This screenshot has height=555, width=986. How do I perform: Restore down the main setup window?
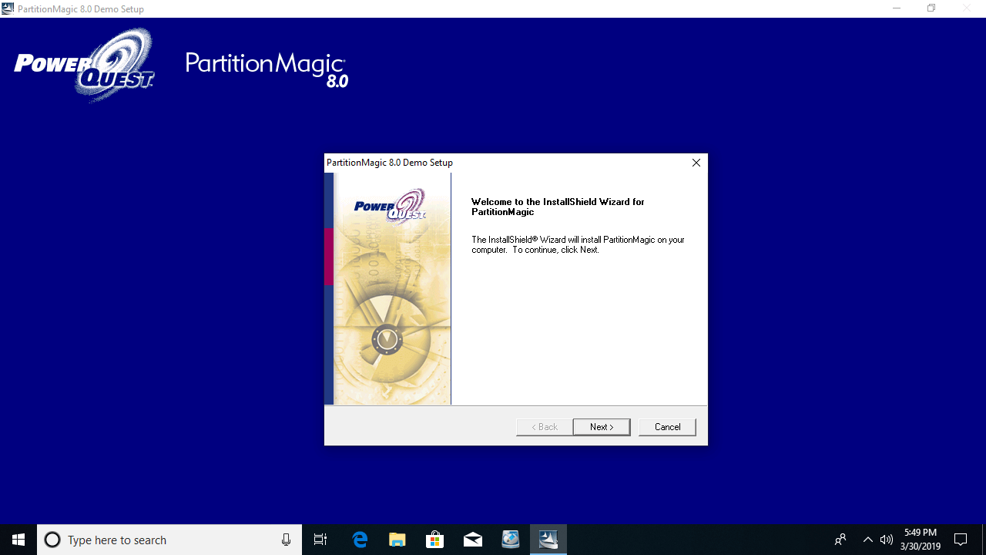point(931,8)
